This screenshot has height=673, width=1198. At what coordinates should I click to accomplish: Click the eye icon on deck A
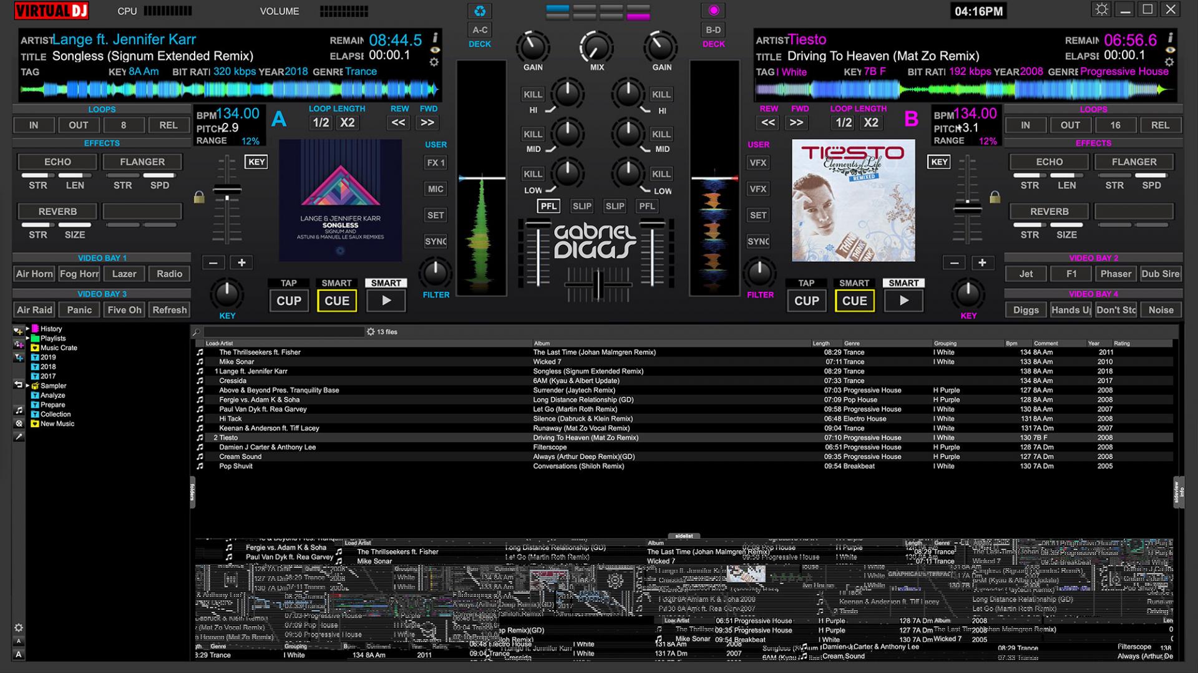click(x=435, y=51)
